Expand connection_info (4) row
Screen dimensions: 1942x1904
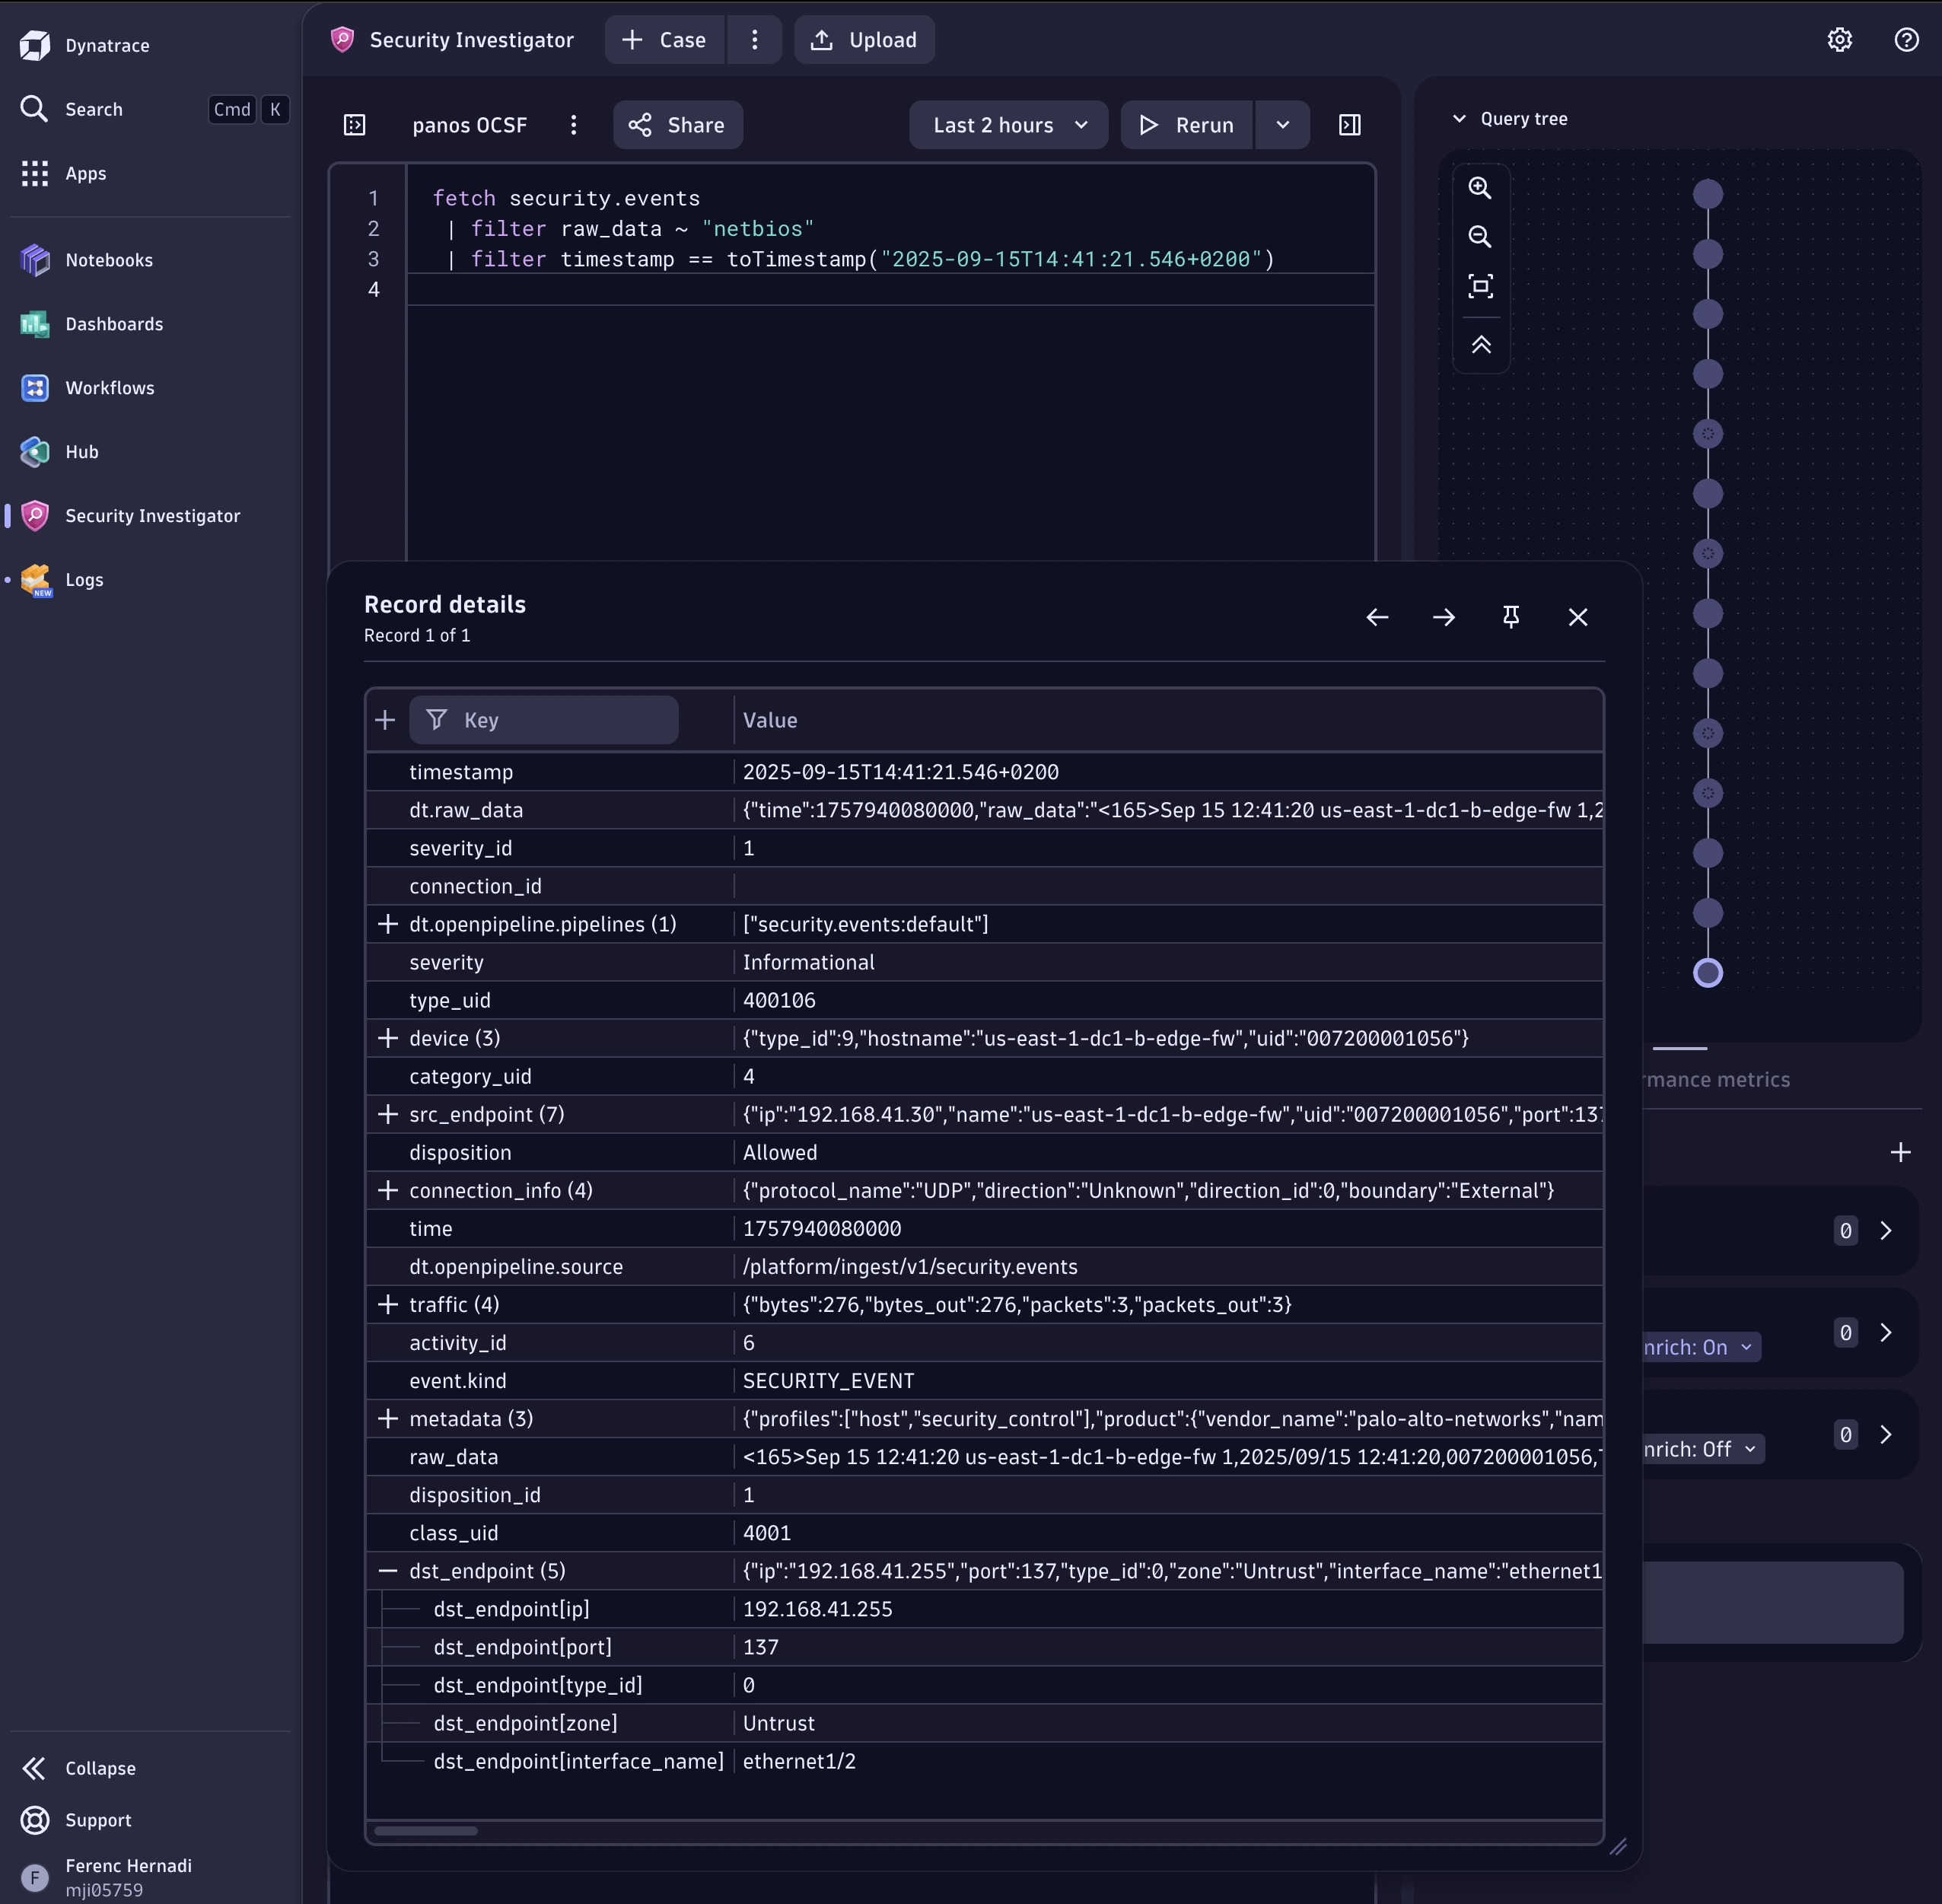(388, 1190)
